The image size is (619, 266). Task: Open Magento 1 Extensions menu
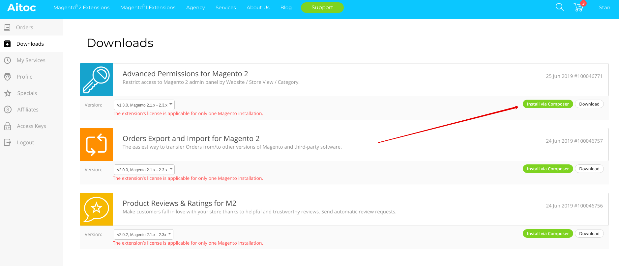pyautogui.click(x=148, y=7)
